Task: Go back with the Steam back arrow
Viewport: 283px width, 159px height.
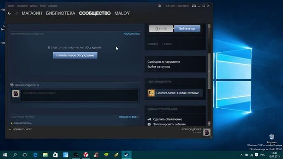Action: 9,13
